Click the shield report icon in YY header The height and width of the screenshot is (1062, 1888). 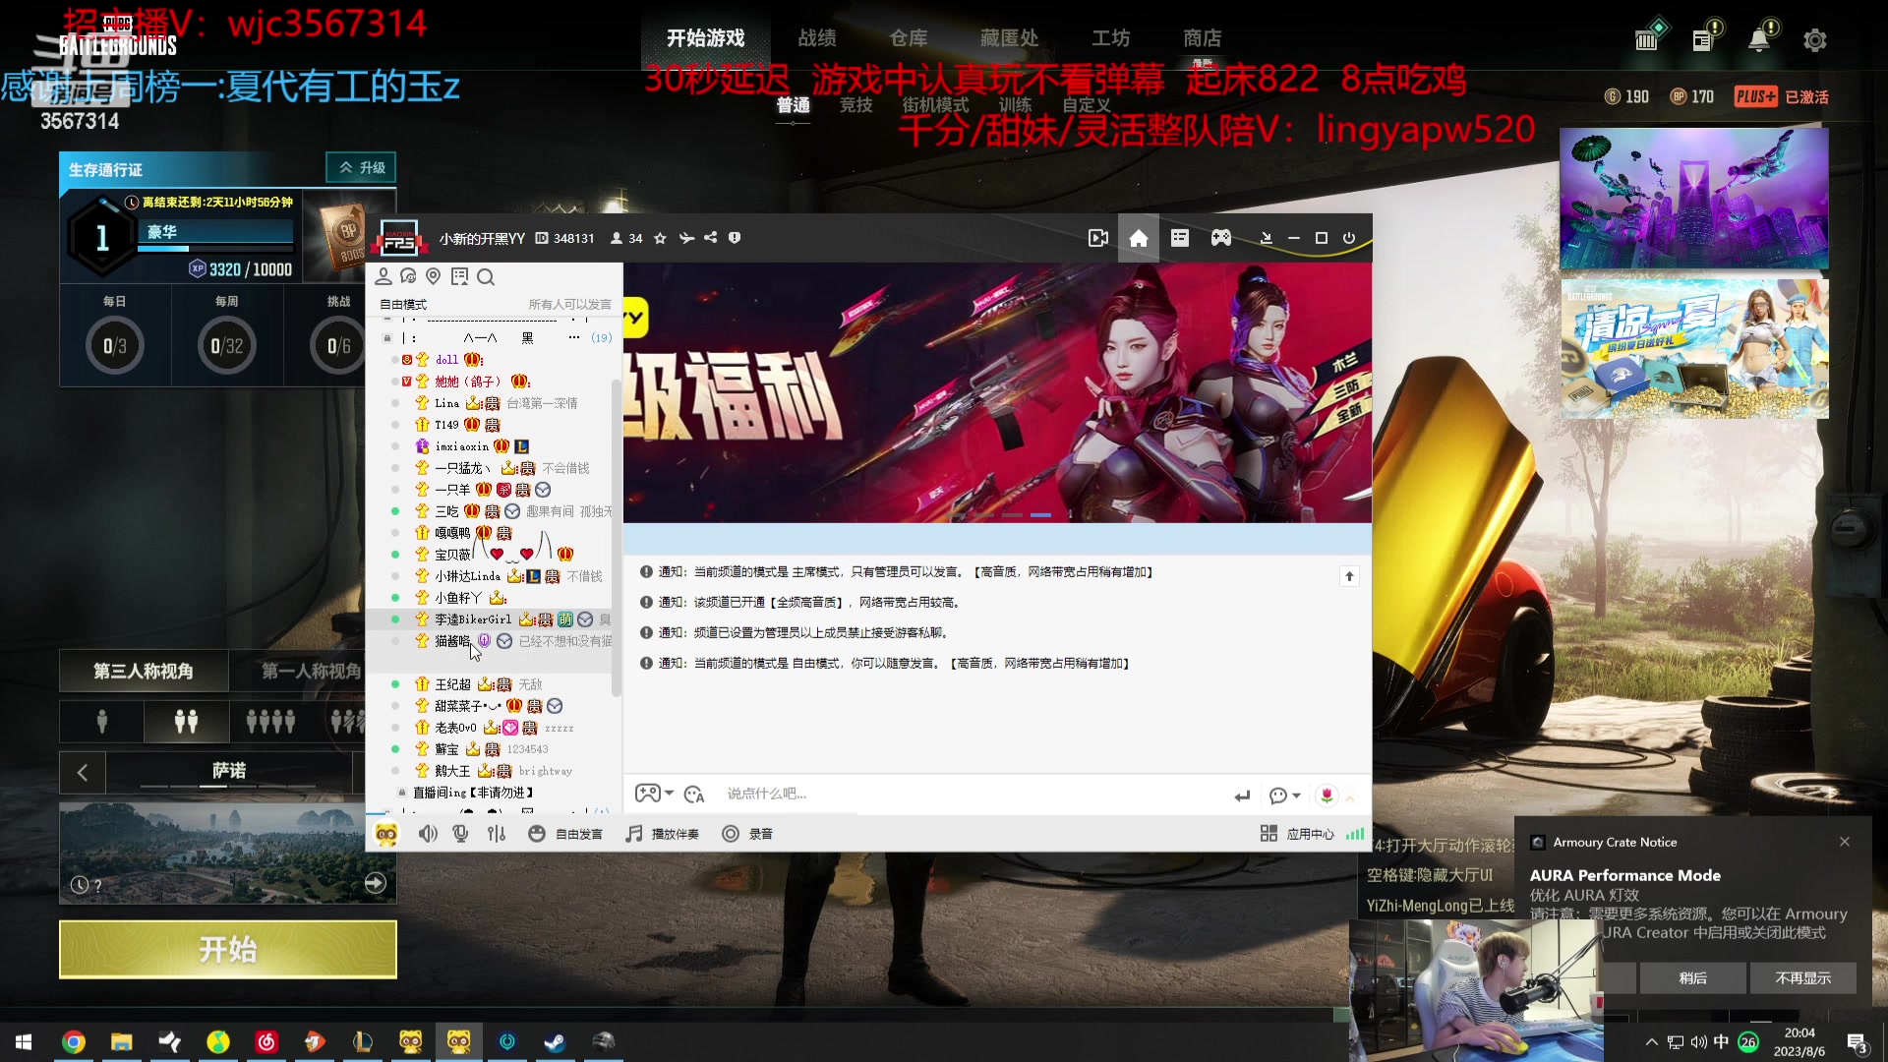pos(735,238)
